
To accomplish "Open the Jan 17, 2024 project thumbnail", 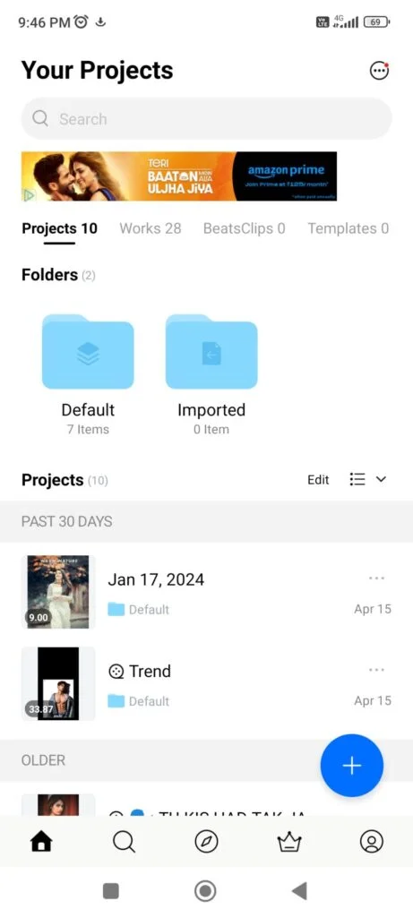I will click(x=58, y=592).
